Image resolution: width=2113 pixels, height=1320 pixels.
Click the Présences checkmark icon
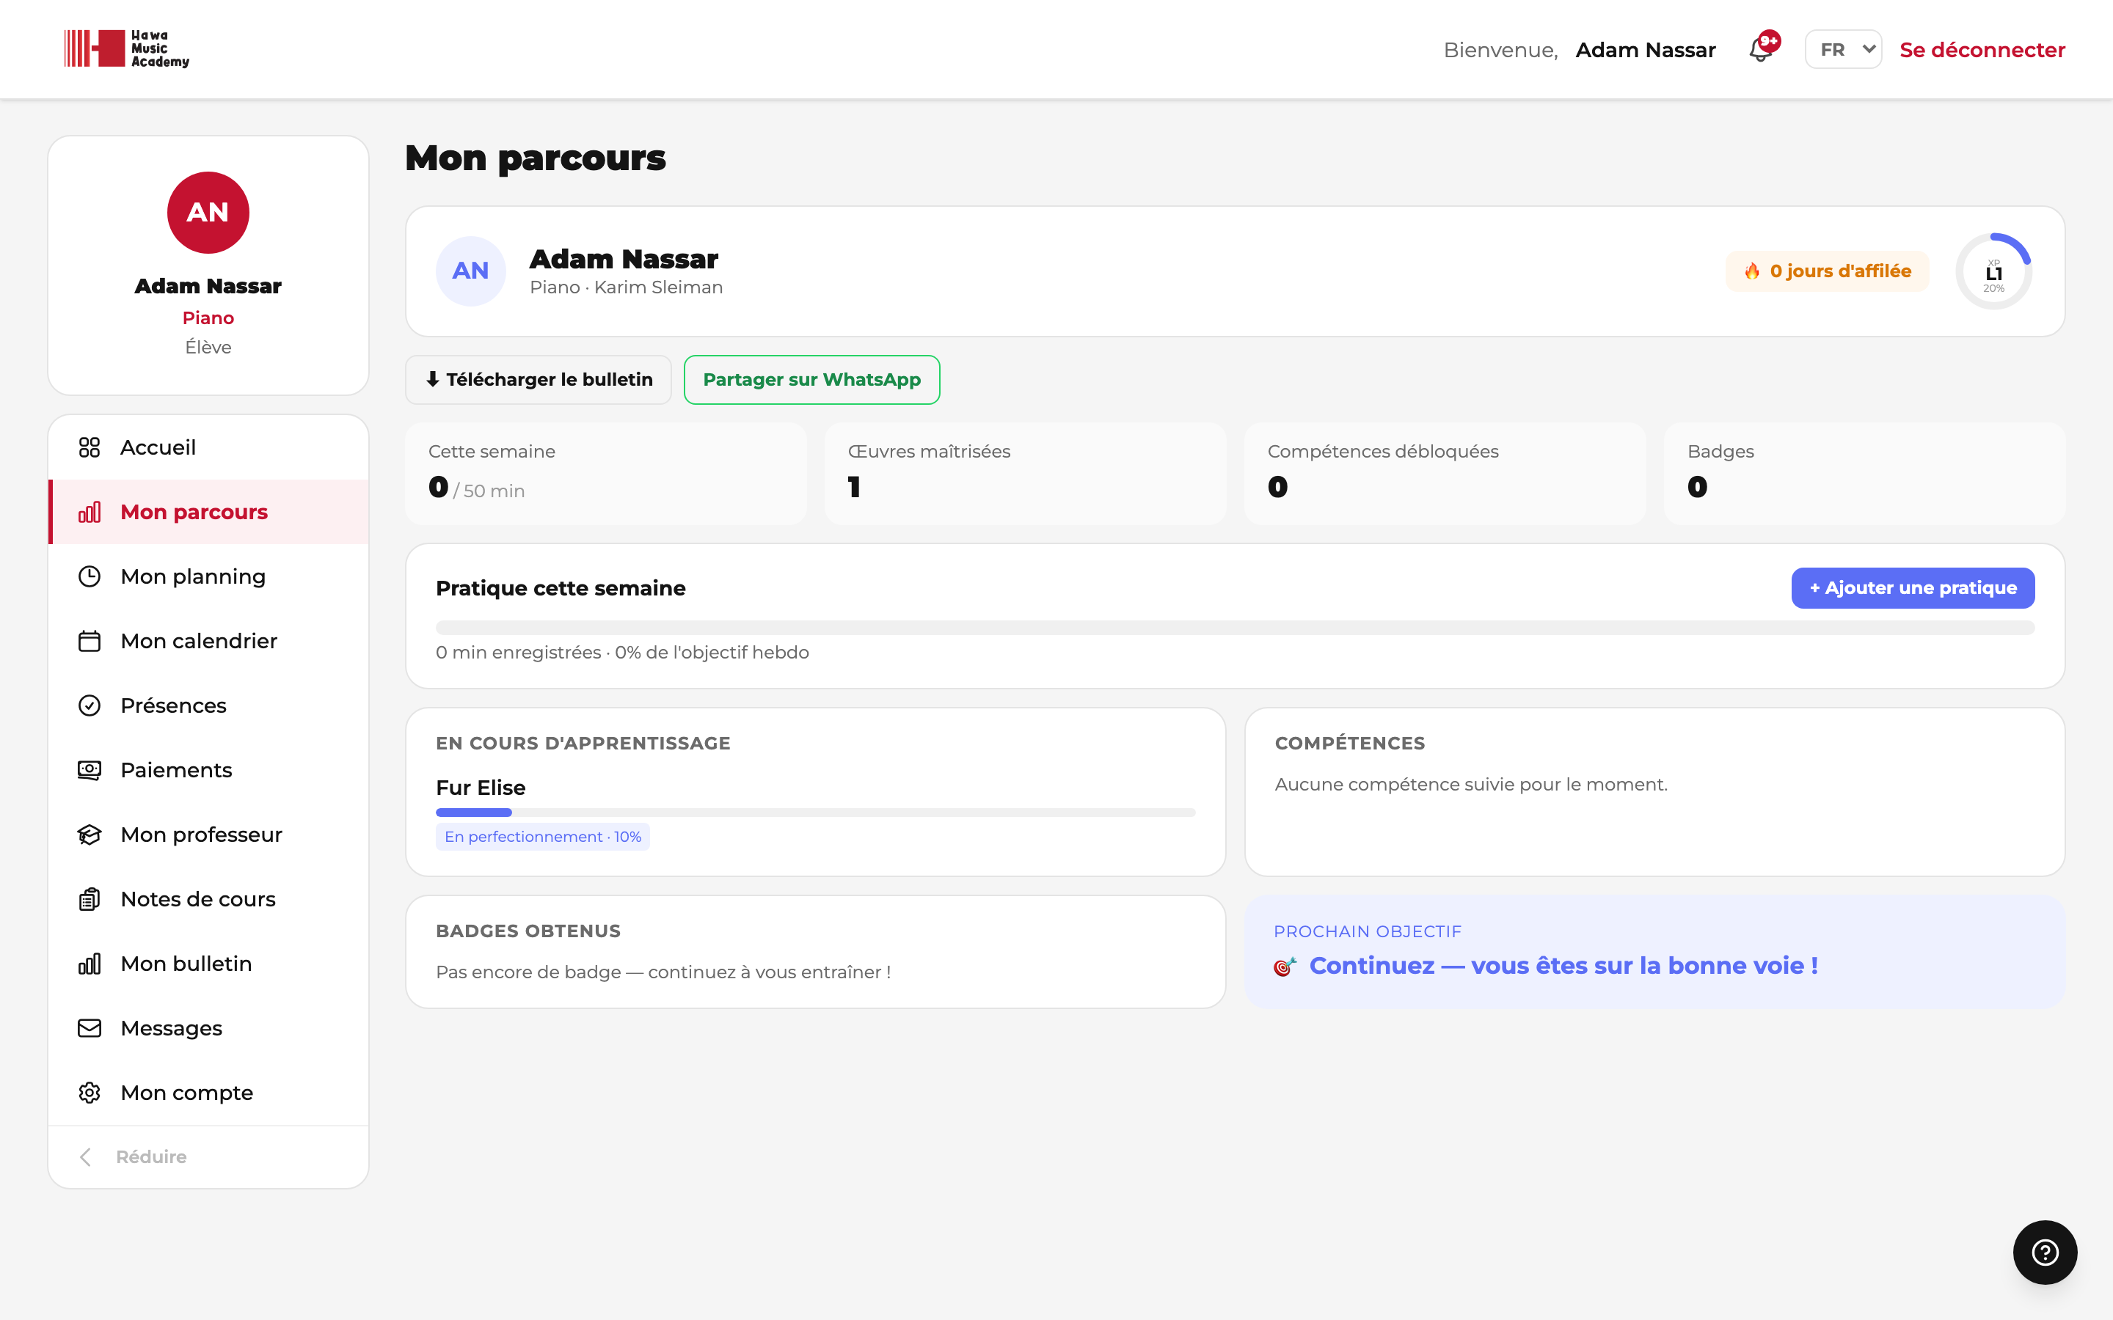click(x=89, y=705)
